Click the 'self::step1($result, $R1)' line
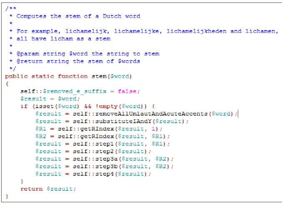282x207 pixels. (103, 144)
